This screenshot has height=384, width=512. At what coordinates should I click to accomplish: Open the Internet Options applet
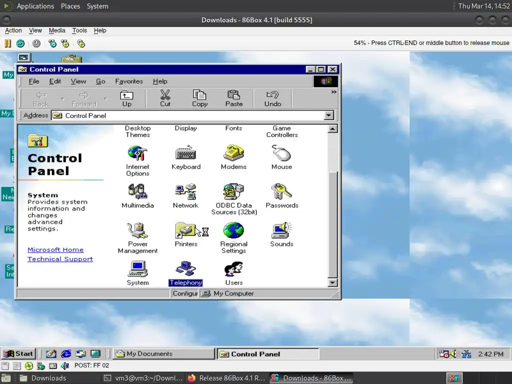click(137, 160)
